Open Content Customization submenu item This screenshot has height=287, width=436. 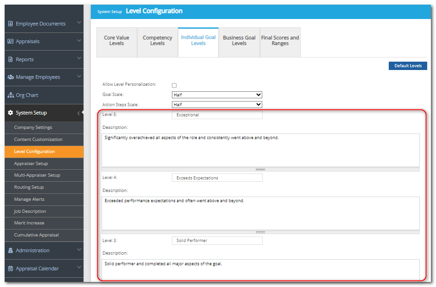tap(44, 140)
